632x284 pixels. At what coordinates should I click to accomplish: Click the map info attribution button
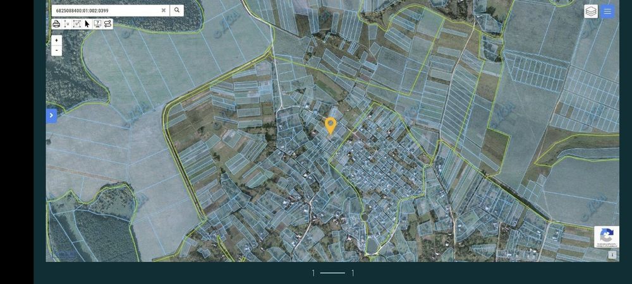tap(612, 254)
